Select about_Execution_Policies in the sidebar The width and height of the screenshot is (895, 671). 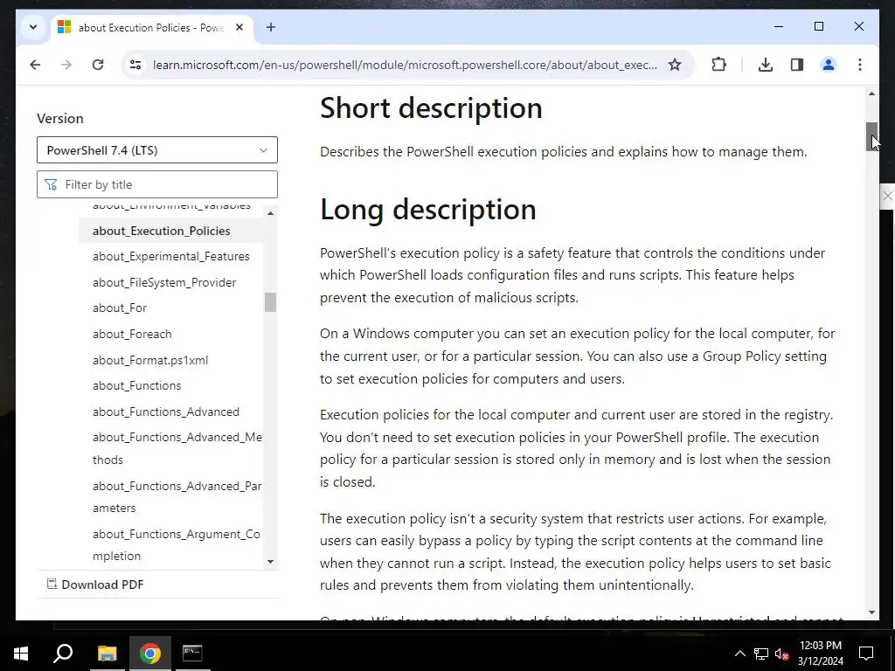coord(162,231)
